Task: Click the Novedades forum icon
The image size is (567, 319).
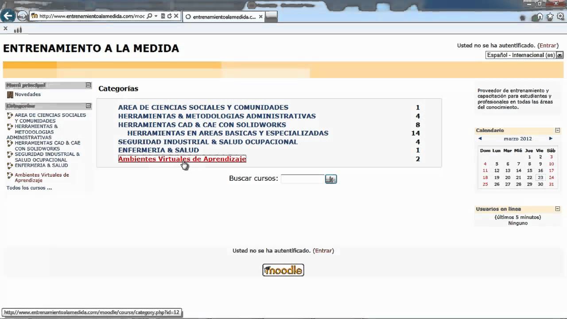Action: 10,94
